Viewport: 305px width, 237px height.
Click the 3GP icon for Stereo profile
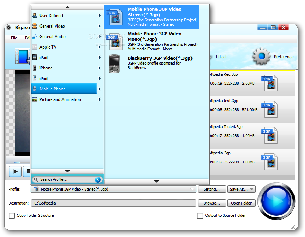[115, 17]
